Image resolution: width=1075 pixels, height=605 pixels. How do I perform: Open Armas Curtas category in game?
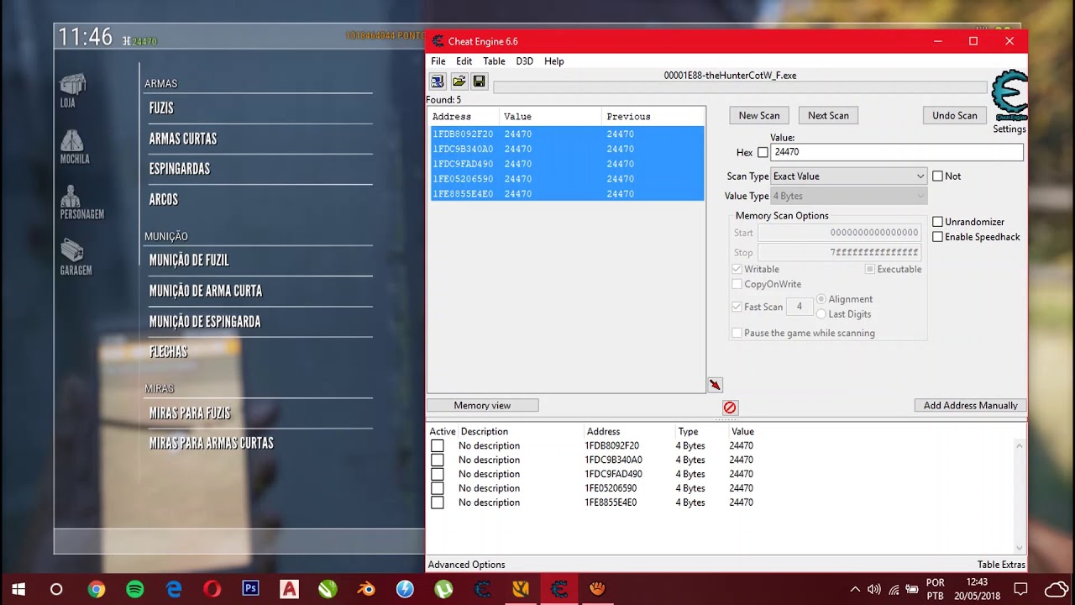(183, 139)
